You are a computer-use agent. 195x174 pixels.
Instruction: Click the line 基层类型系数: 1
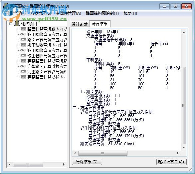click(x=101, y=104)
